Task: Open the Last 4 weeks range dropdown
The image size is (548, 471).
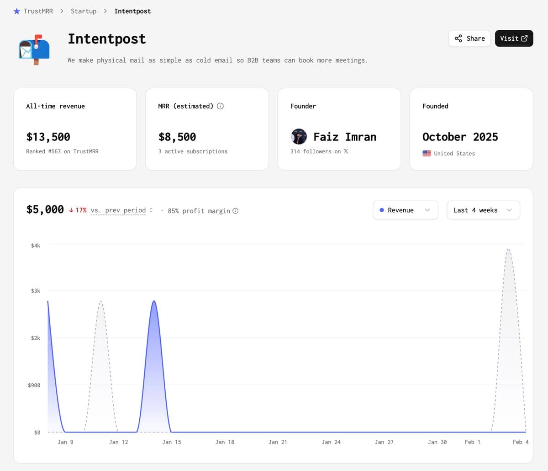Action: pos(483,210)
